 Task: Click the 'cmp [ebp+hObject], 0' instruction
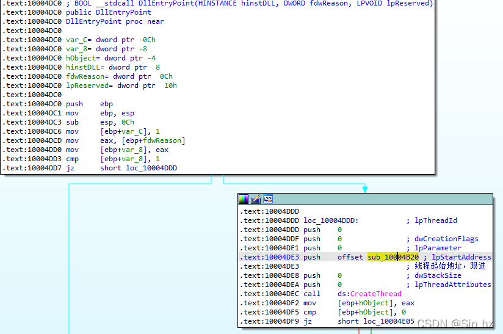pyautogui.click(x=355, y=312)
